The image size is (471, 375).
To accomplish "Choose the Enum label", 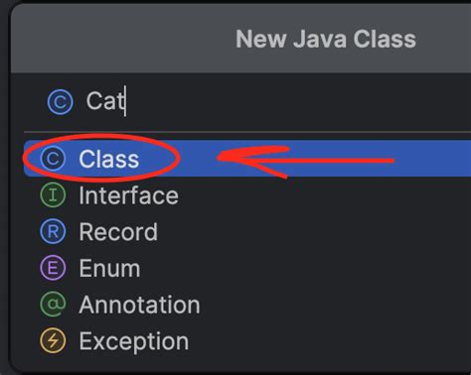I will [109, 268].
